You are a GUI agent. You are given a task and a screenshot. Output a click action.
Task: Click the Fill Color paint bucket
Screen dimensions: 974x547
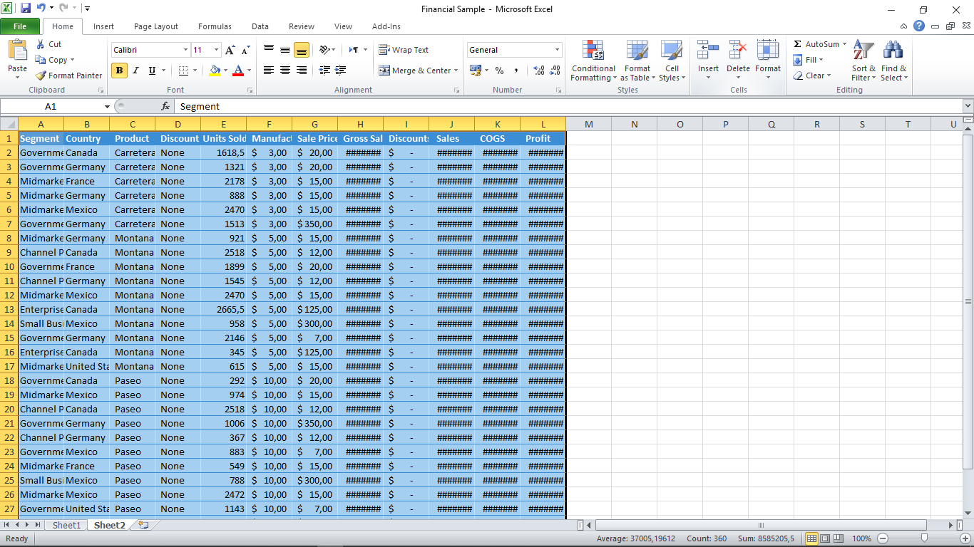point(215,71)
